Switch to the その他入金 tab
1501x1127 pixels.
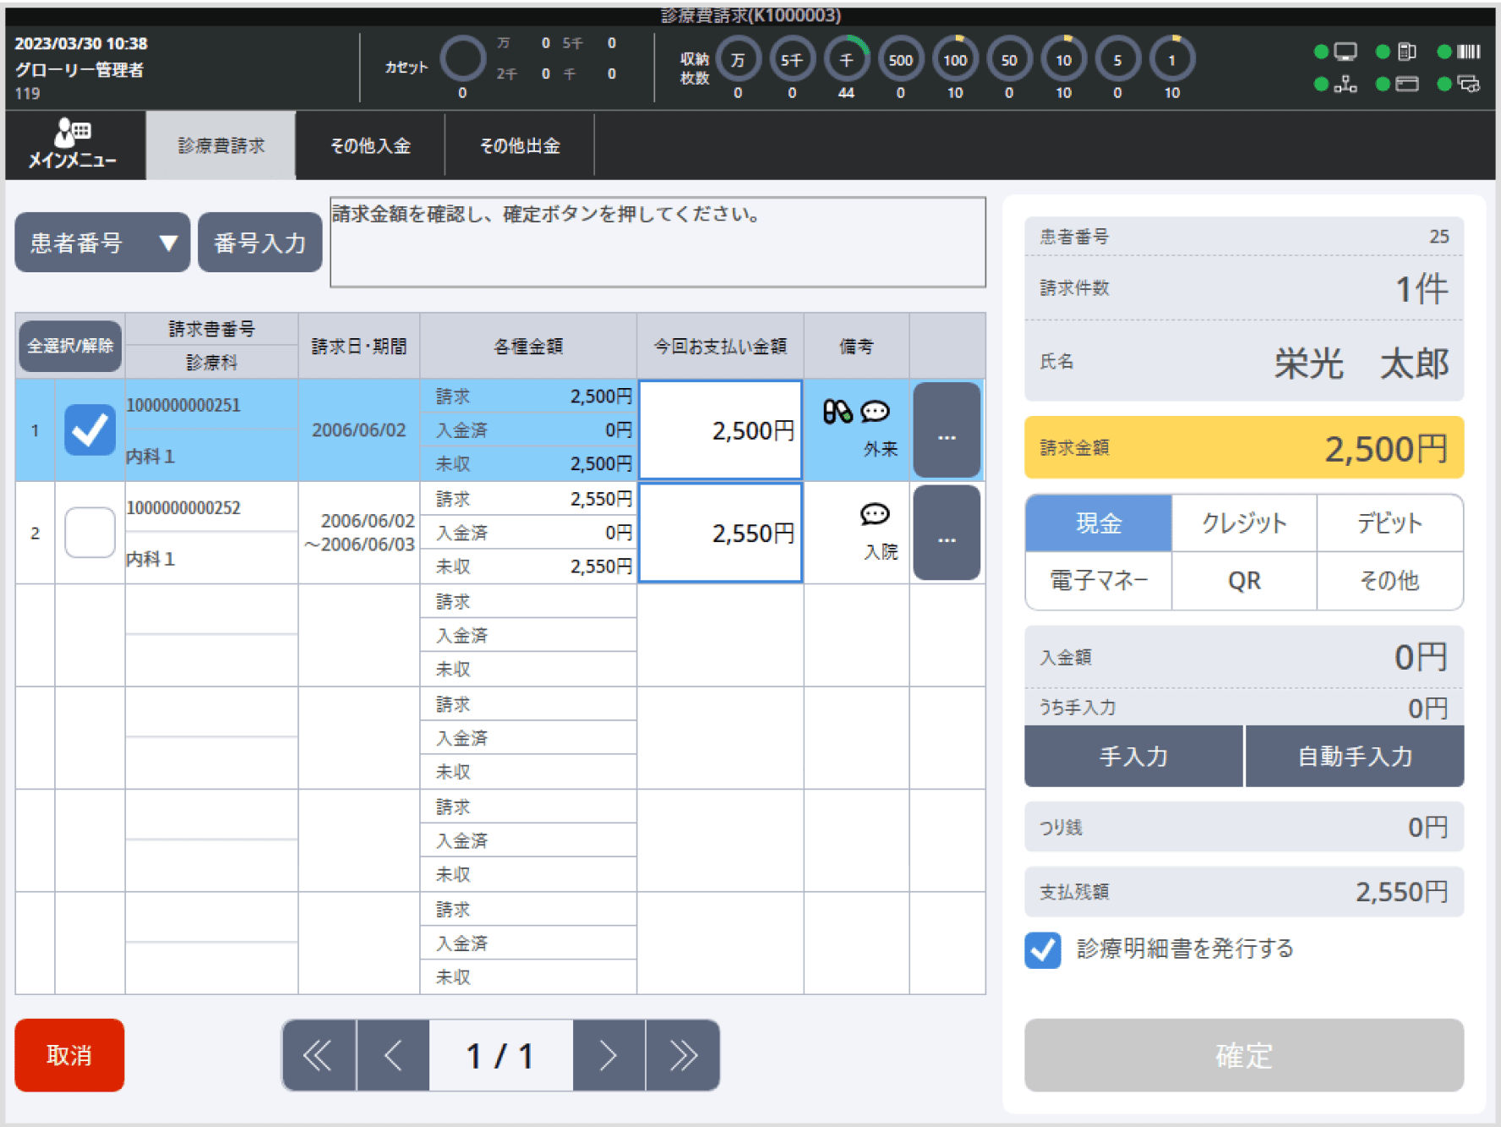coord(370,145)
